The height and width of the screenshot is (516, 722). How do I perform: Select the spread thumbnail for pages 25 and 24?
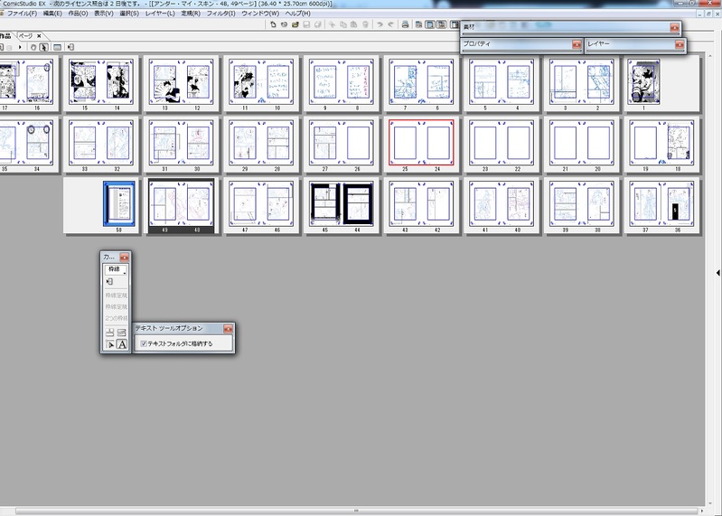[421, 145]
